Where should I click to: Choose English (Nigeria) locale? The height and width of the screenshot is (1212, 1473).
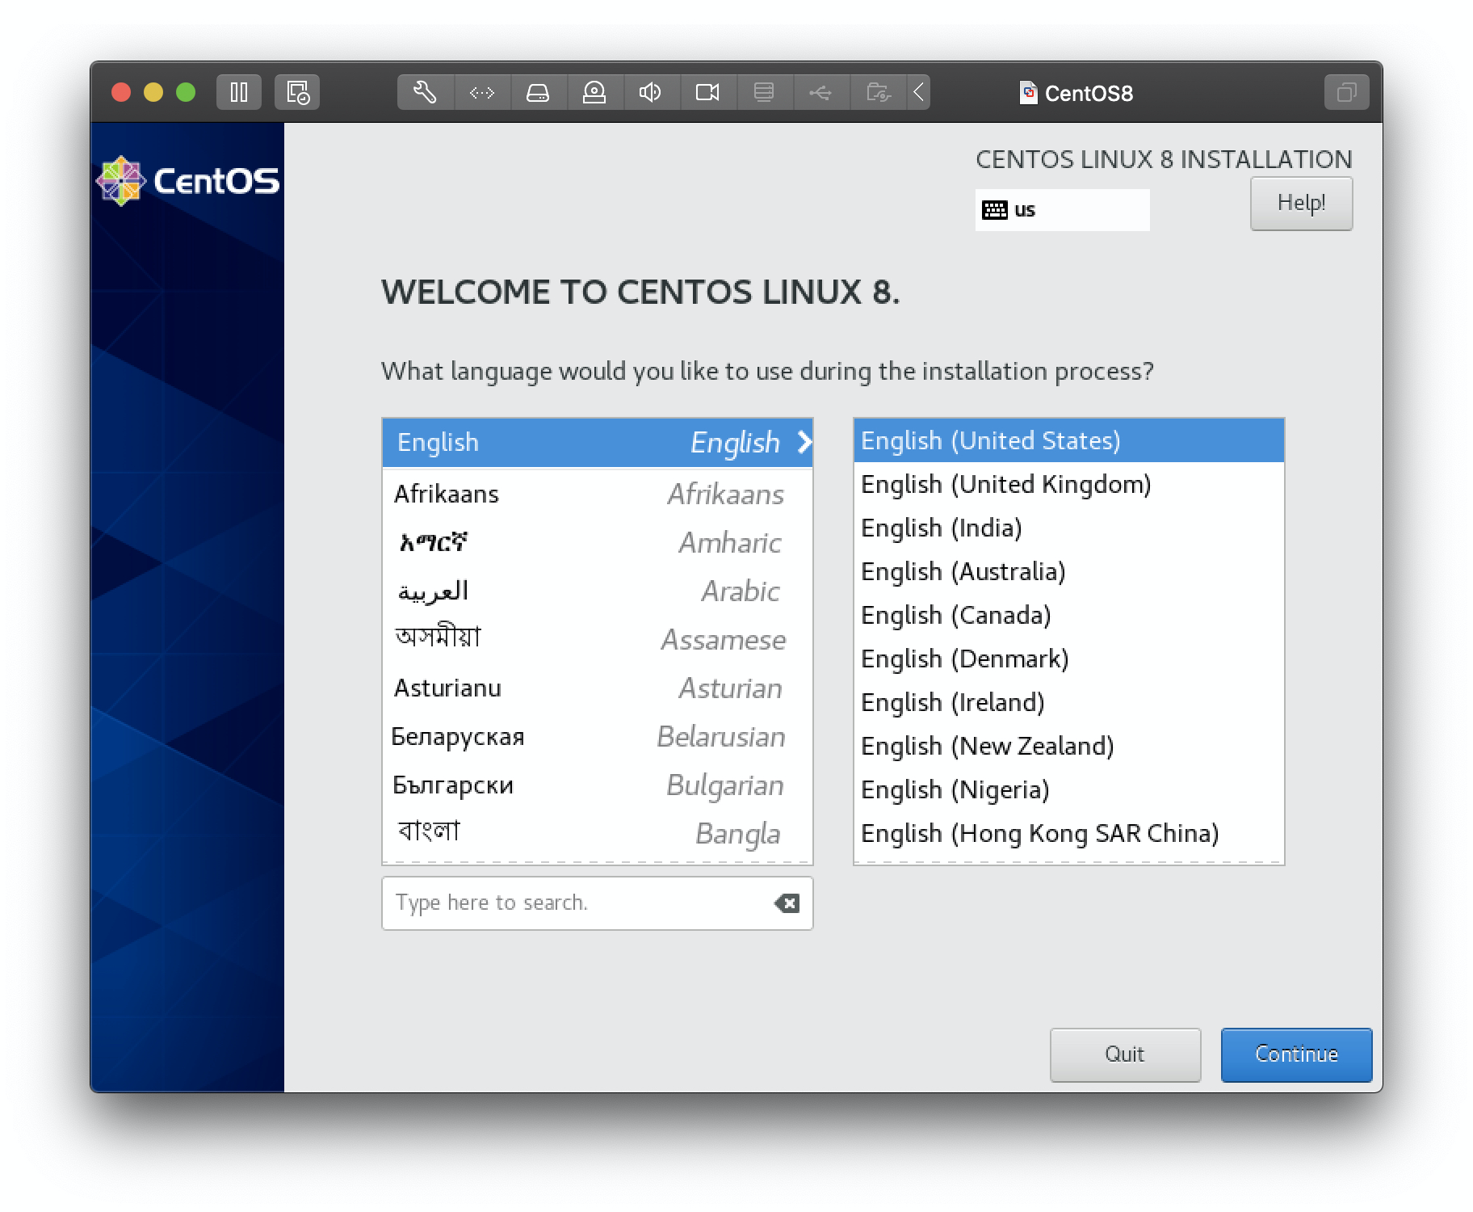(x=1068, y=789)
